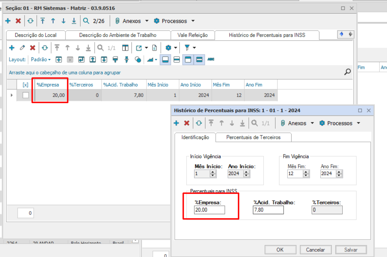The image size is (387, 257).
Task: Toggle the banded rows display button
Action: pos(199,59)
